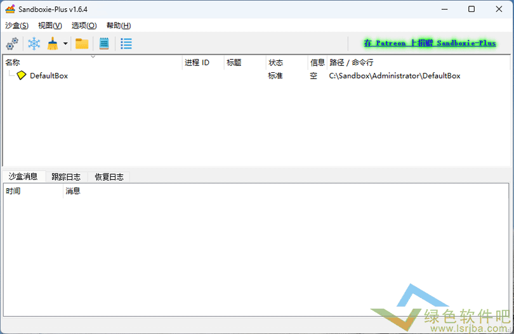Sort by the 标题 column header
514x334 pixels.
point(245,62)
